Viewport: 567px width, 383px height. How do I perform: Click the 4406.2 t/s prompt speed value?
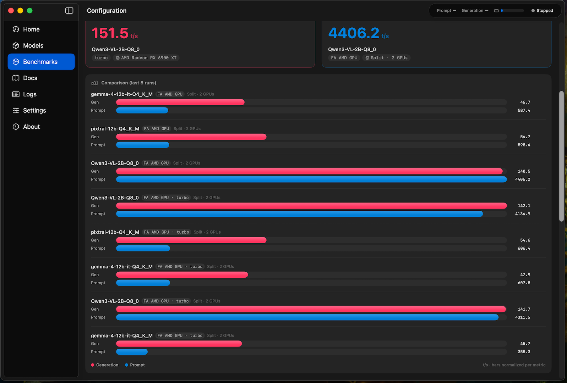pos(358,33)
